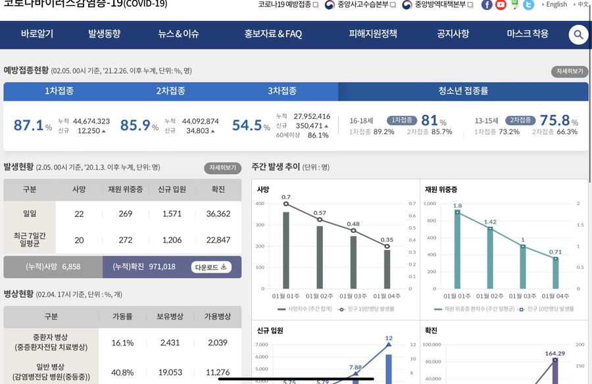Open the search magnifier icon
The image size is (592, 384).
tap(578, 35)
